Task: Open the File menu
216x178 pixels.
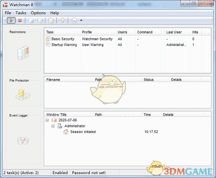Action: 8,13
